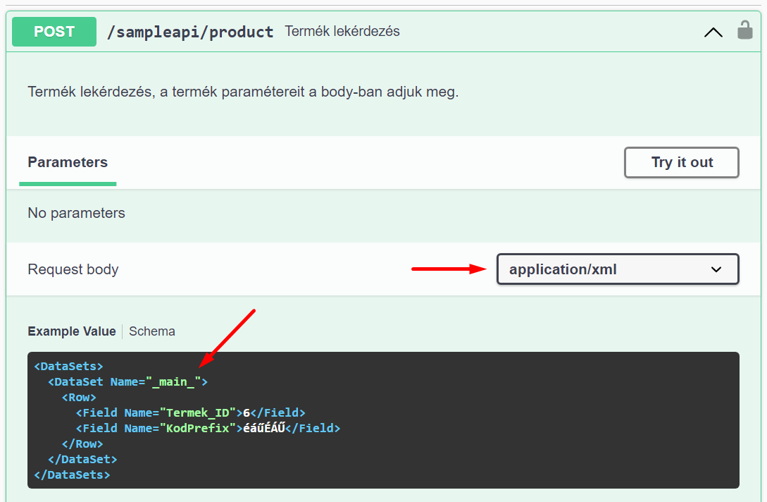Click the KodPrefix field line in the example
Screen dimensions: 767x502
click(208, 429)
